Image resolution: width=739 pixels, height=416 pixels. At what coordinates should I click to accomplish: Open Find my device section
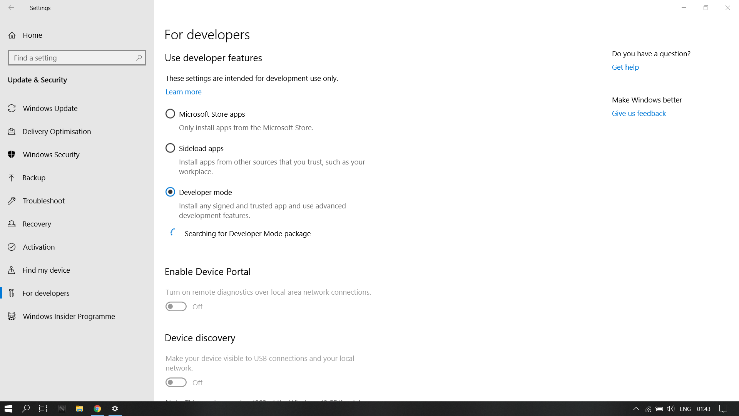(77, 270)
